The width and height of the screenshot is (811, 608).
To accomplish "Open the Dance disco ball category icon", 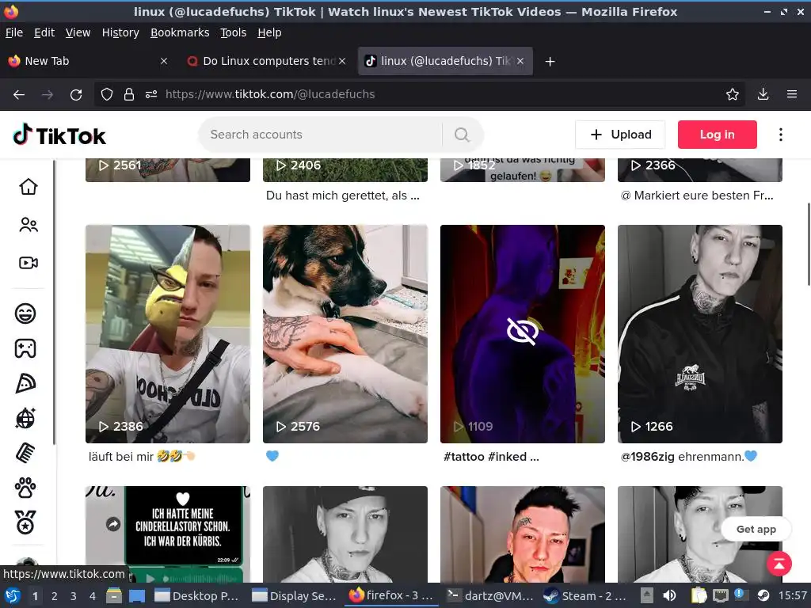I will click(x=25, y=418).
